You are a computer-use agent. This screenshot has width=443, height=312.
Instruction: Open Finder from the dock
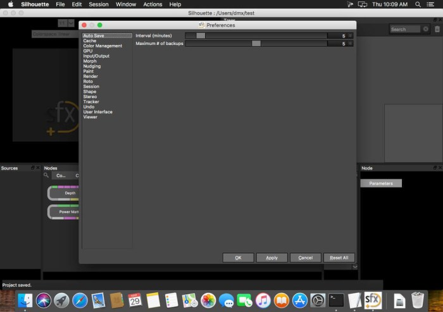(x=25, y=300)
